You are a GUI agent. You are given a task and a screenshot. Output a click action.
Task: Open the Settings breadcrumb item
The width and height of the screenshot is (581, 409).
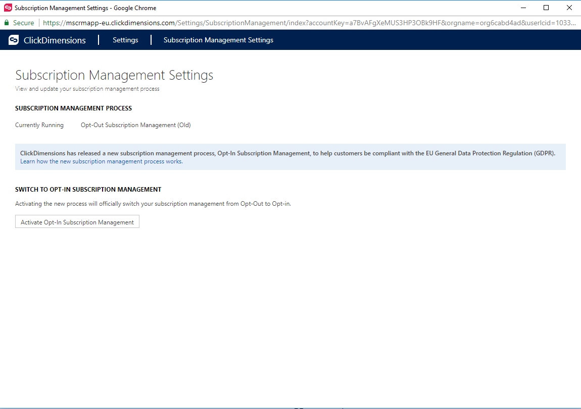(125, 40)
